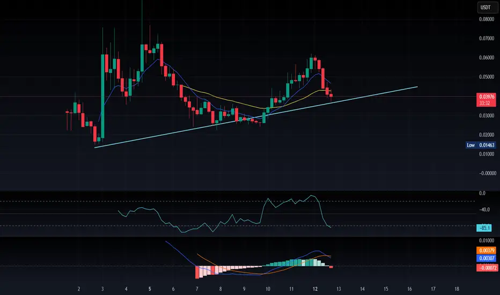Image resolution: width=500 pixels, height=295 pixels.
Task: Click date 9 on the time axis
Action: tap(244, 289)
